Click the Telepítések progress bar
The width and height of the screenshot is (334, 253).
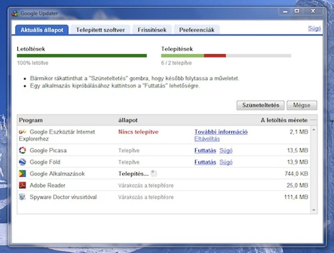pyautogui.click(x=226, y=56)
